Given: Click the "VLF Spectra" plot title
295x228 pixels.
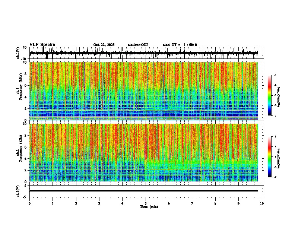Looking at the screenshot, I should point(42,45).
